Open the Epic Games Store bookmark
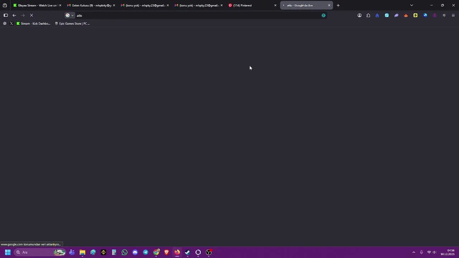Screen dimensions: 459x258 [72, 24]
